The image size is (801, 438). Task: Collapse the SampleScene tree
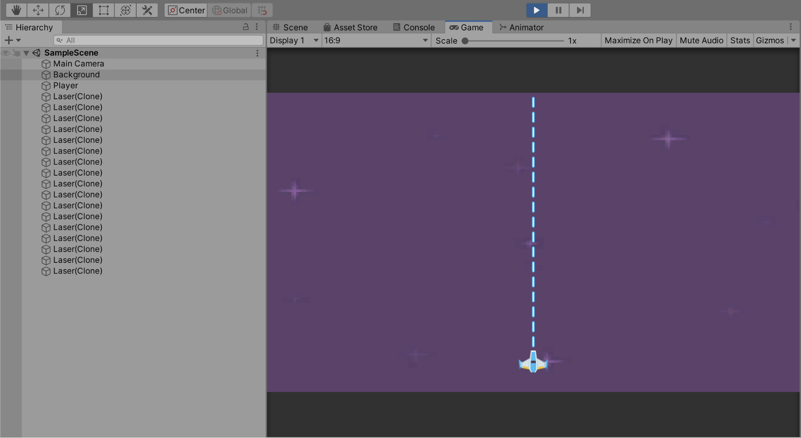click(x=26, y=53)
